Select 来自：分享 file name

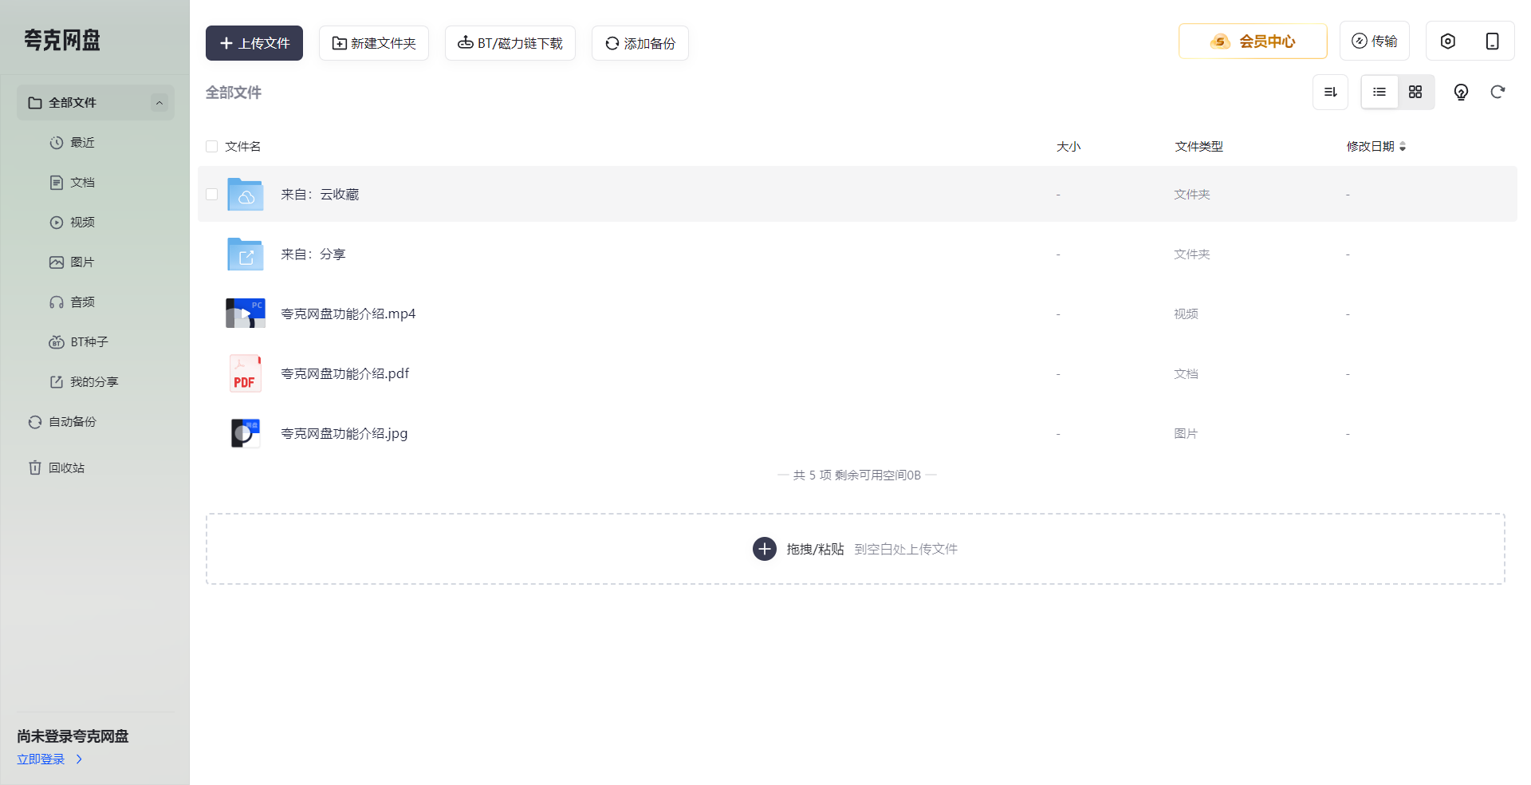(x=313, y=254)
